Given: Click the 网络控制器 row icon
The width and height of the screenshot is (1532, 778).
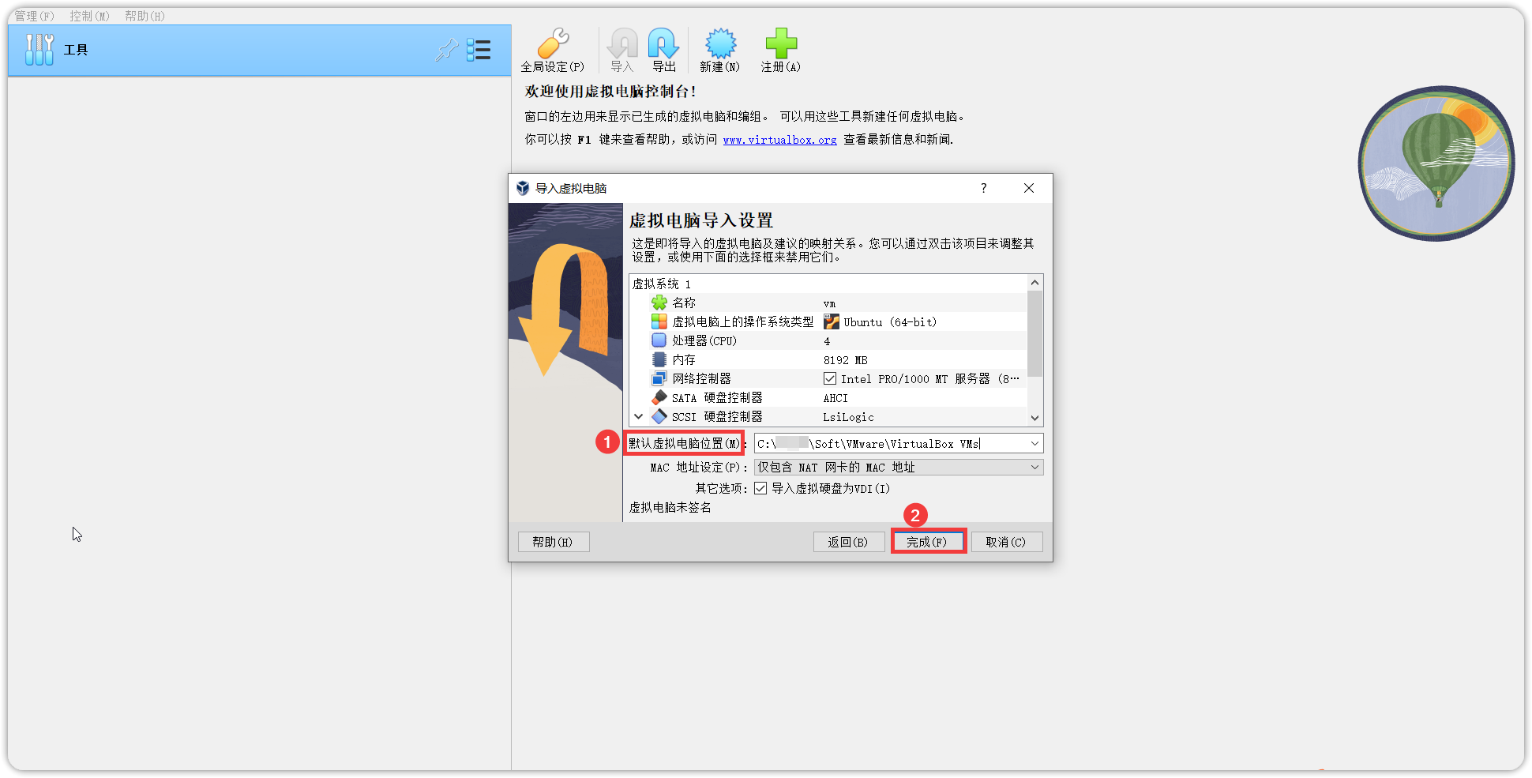Looking at the screenshot, I should pos(659,378).
